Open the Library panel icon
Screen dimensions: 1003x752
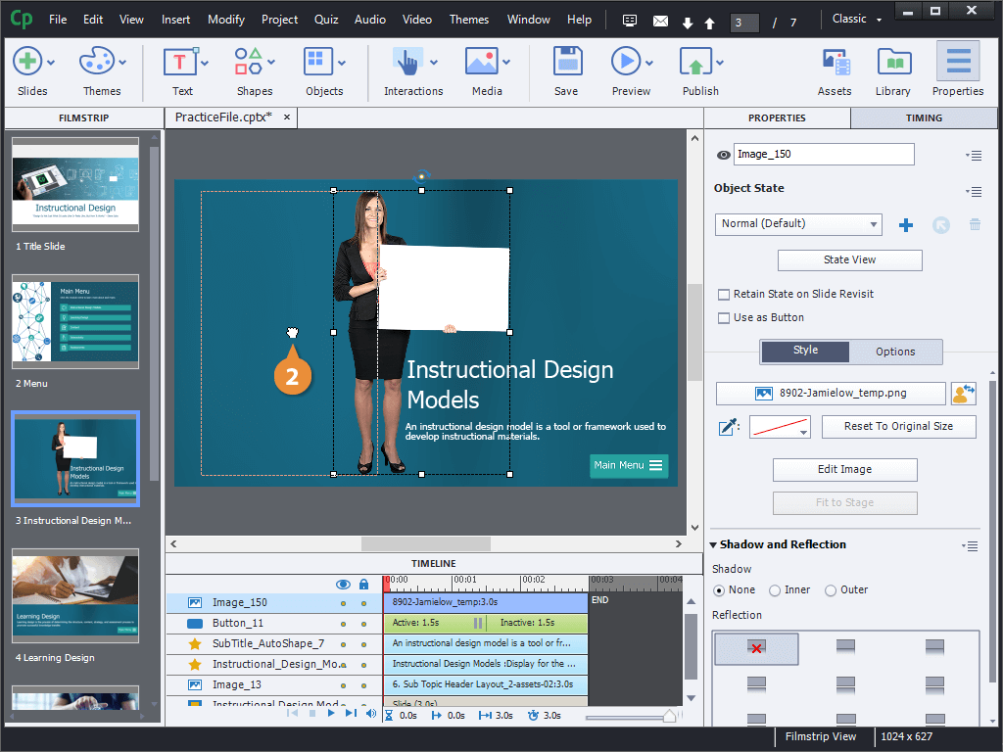click(893, 63)
